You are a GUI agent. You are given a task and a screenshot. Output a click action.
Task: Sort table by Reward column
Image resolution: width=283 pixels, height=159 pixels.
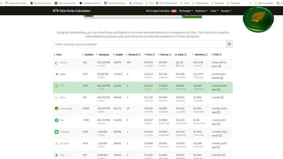[x=132, y=55]
